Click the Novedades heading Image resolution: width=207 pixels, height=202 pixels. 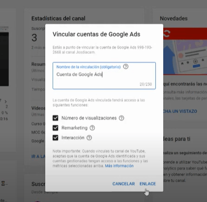coord(174,18)
